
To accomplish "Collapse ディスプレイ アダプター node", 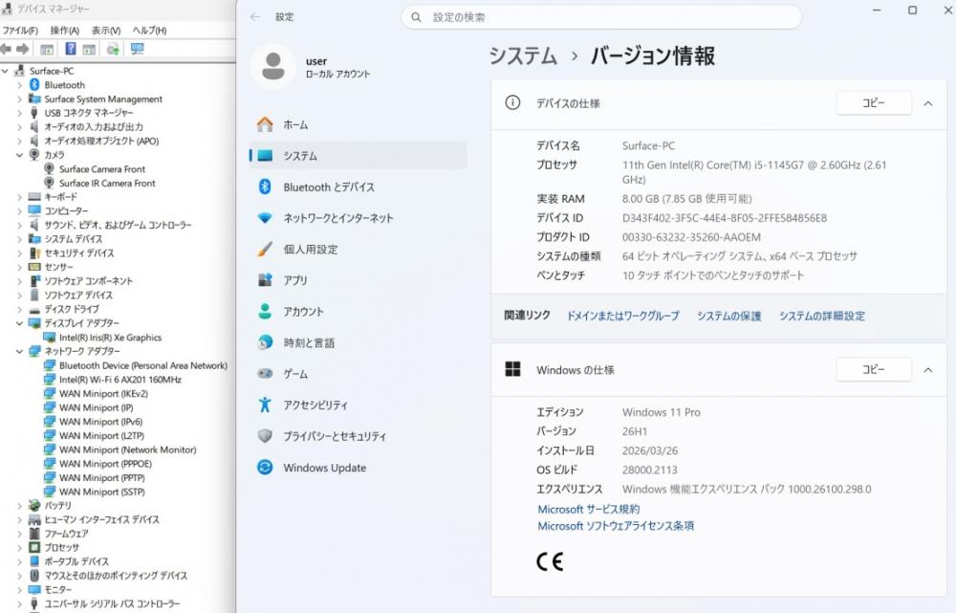I will (x=19, y=323).
